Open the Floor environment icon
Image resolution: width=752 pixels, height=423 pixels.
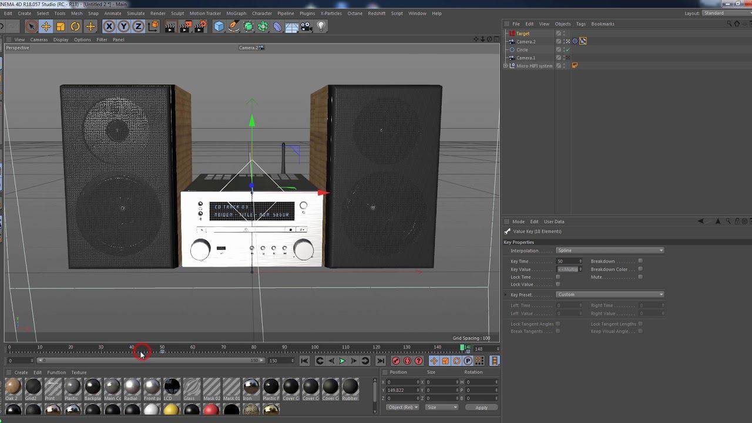(x=291, y=26)
